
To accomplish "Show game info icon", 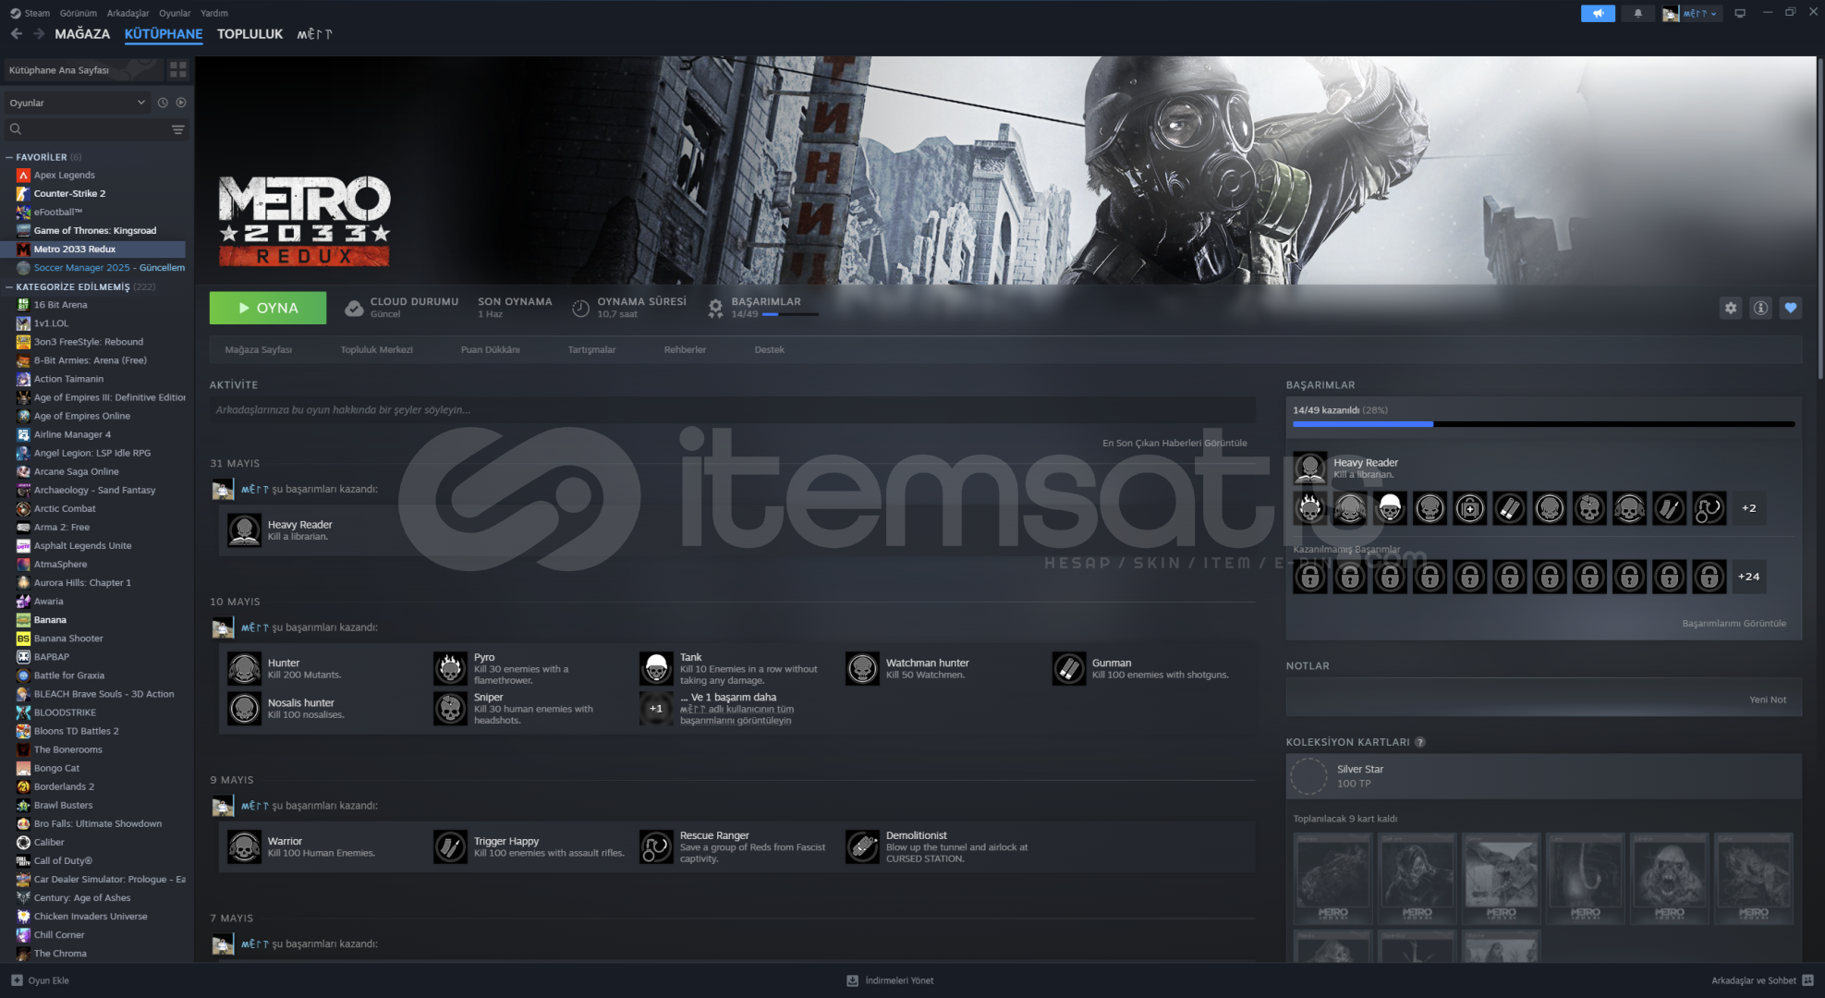I will click(1760, 308).
